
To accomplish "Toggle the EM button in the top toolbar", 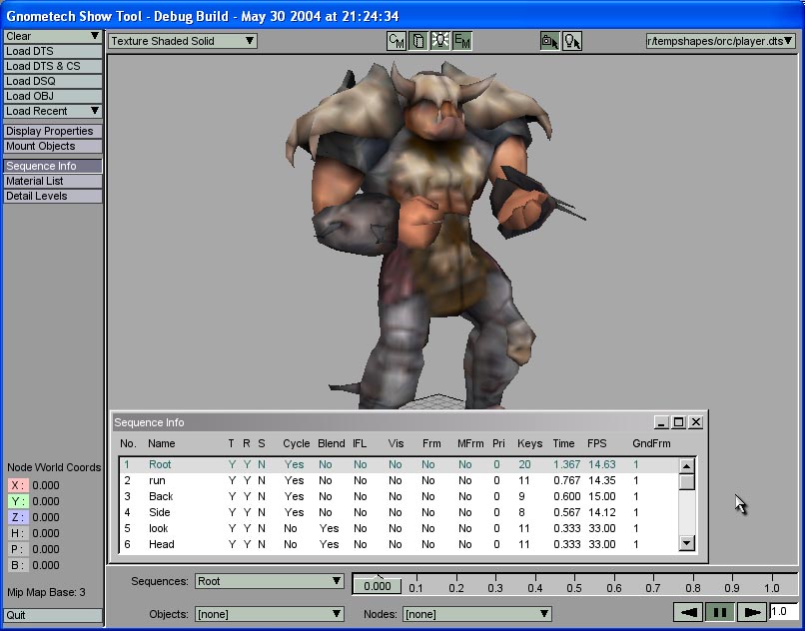I will point(462,41).
